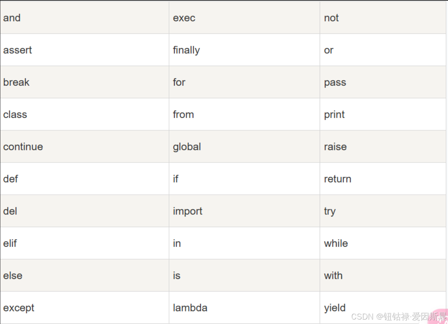Click the 'class' table entry
This screenshot has width=448, height=324.
tap(15, 114)
